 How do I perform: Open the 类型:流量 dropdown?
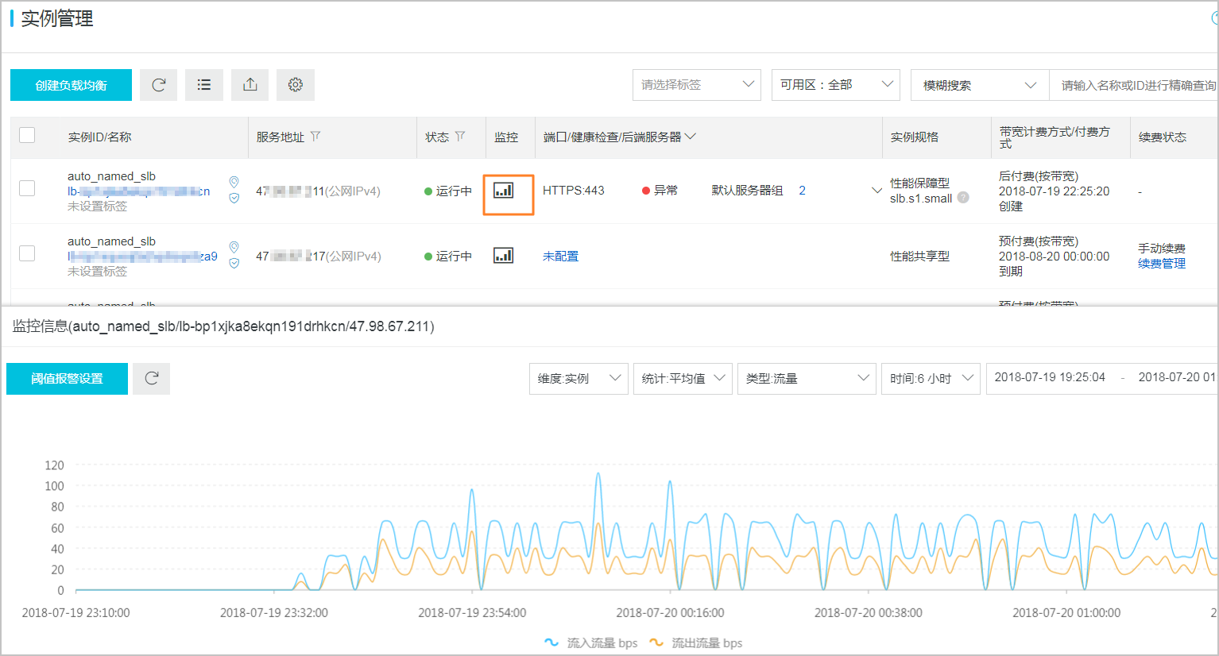[807, 379]
